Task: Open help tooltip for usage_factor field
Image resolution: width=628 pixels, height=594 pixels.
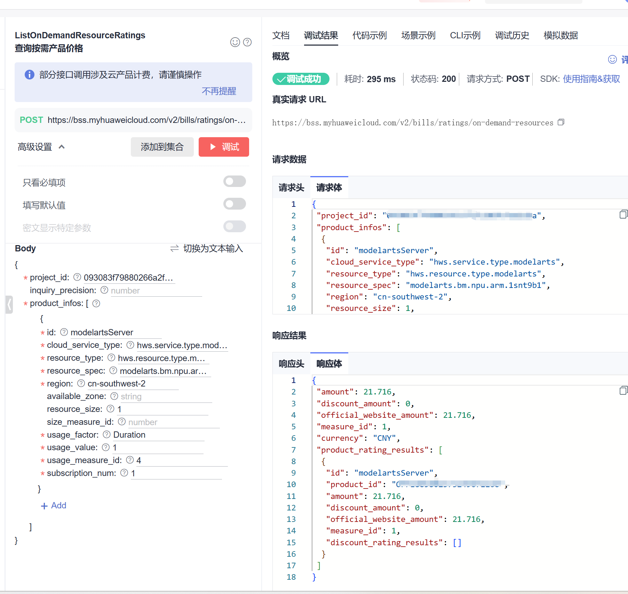Action: coord(107,435)
